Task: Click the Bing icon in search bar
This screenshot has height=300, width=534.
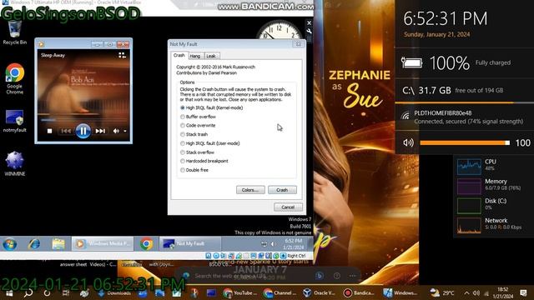Action: coord(319,276)
